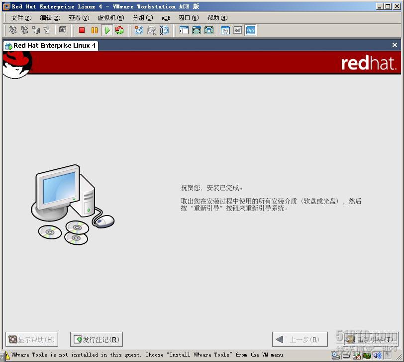Open the 虚拟机(M) menu
The width and height of the screenshot is (404, 362).
[111, 18]
